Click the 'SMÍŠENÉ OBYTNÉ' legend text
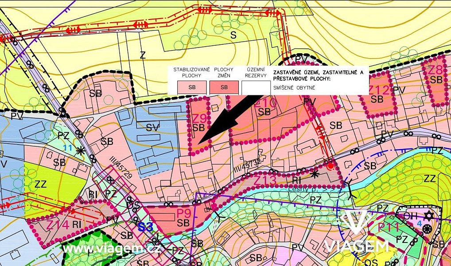 [294, 88]
